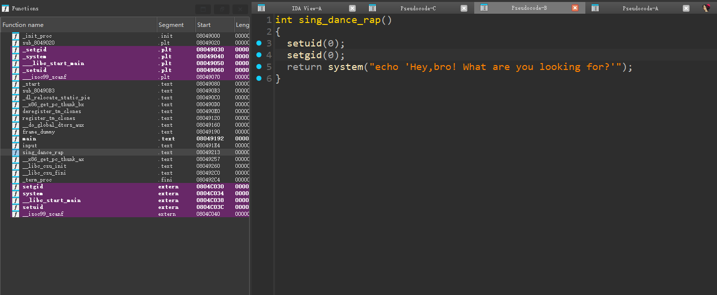The width and height of the screenshot is (717, 295).
Task: Click the function icon next to _init_proc
Action: pos(16,36)
